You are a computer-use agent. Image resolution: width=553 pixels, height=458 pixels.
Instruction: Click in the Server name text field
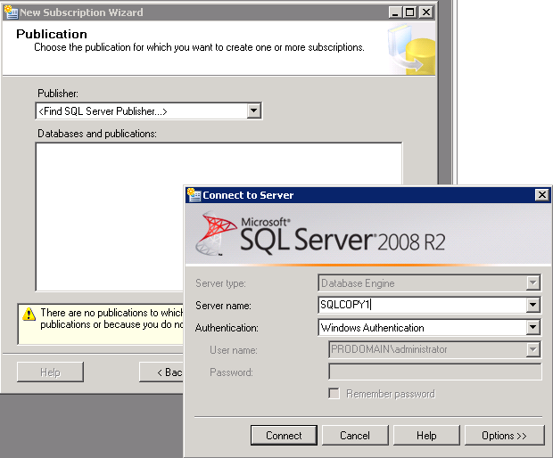[421, 305]
